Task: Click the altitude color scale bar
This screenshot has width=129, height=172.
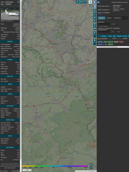Action: (55, 166)
